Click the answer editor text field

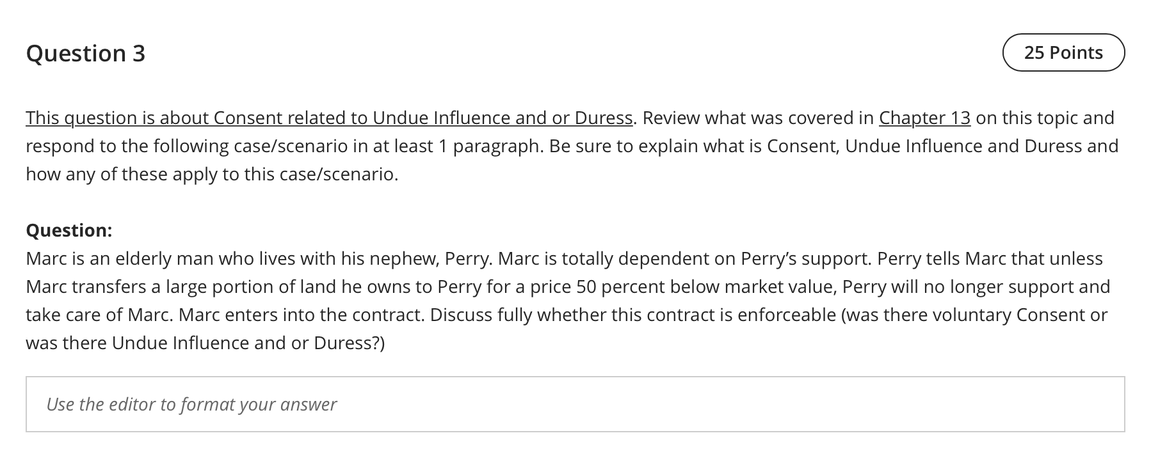pos(575,404)
